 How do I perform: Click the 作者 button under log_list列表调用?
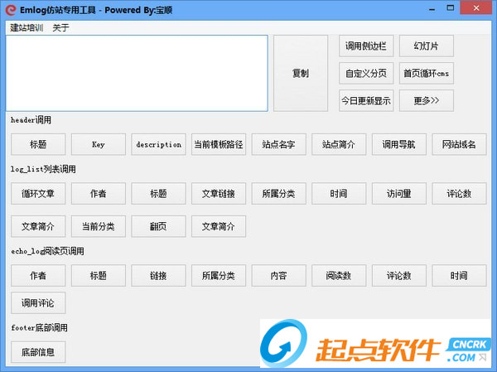pos(99,193)
